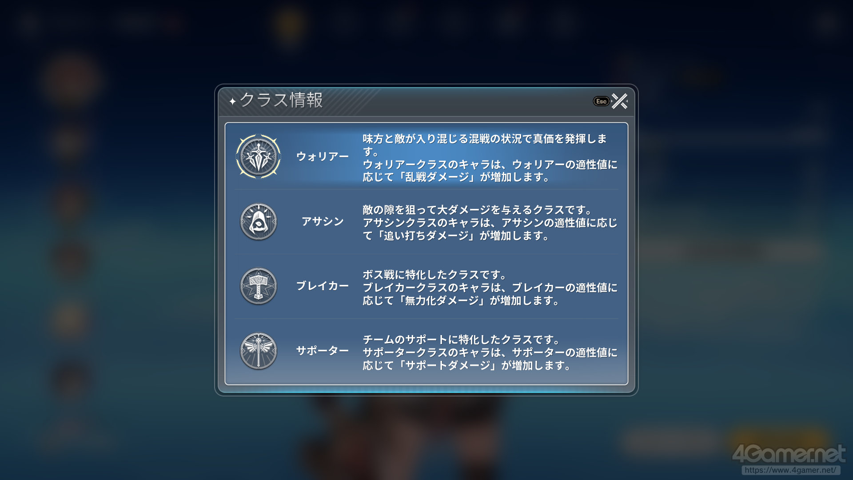Select the サポーター class name label
Viewport: 853px width, 480px height.
tap(323, 351)
